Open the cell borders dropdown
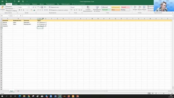The image size is (174, 98). [x=29, y=10]
